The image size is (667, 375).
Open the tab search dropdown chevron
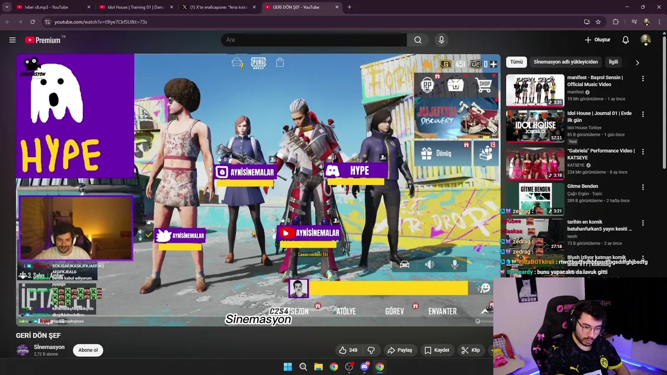(7, 7)
